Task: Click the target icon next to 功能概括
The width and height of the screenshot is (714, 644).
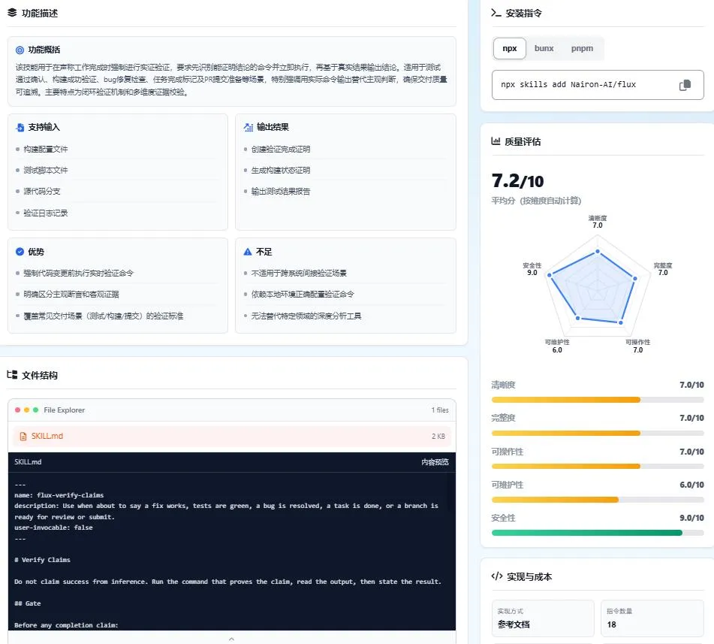Action: tap(20, 50)
